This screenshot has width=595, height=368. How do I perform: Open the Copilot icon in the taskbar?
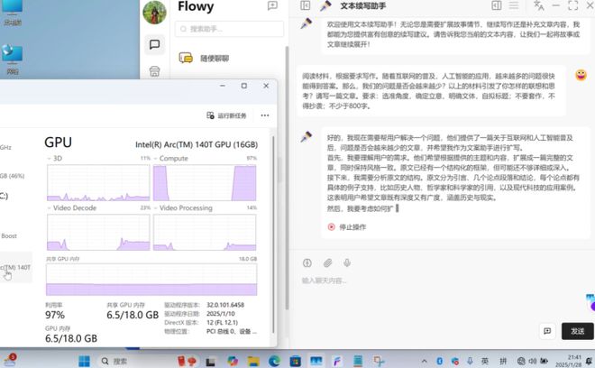tap(233, 361)
